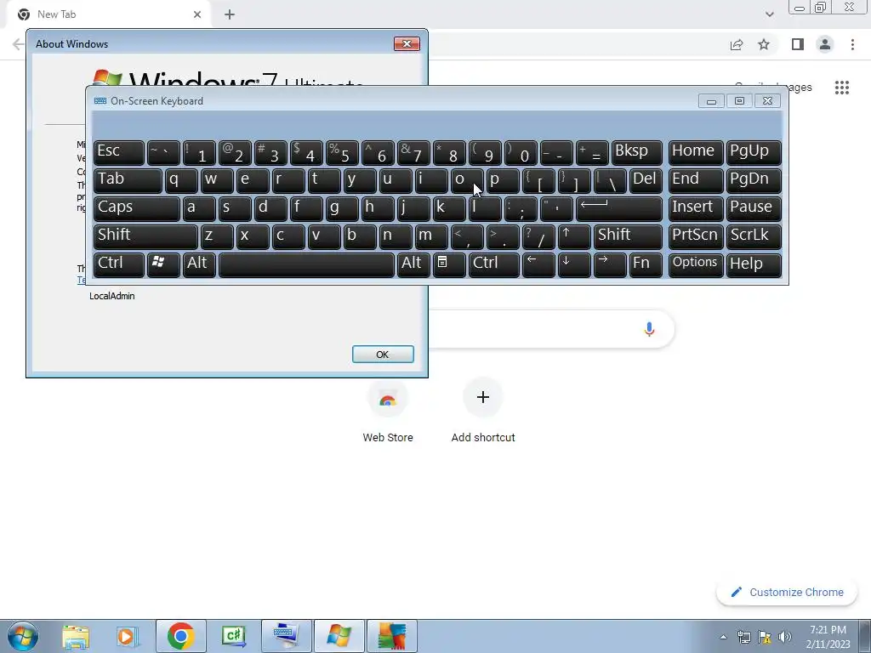Click the Chrome profile avatar icon
This screenshot has height=653, width=871.
click(x=825, y=44)
